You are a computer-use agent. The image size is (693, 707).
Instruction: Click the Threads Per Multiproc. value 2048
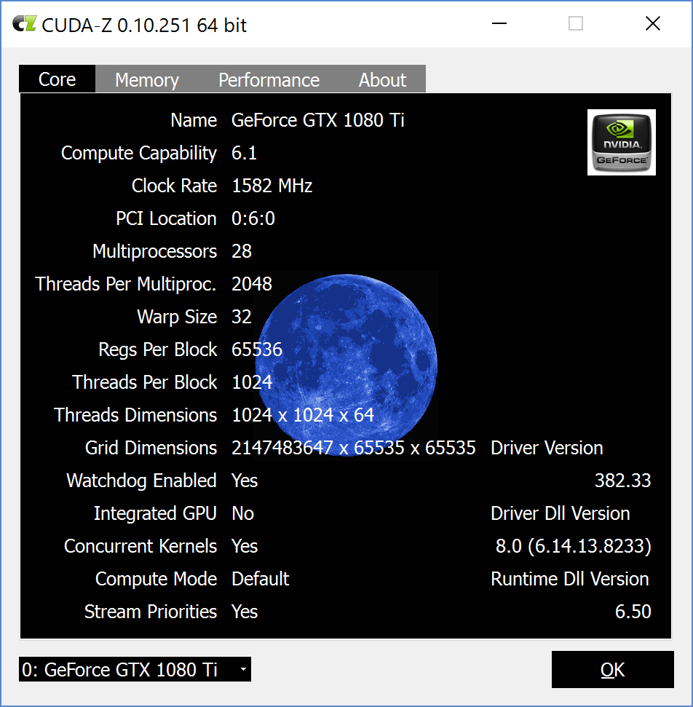(252, 284)
